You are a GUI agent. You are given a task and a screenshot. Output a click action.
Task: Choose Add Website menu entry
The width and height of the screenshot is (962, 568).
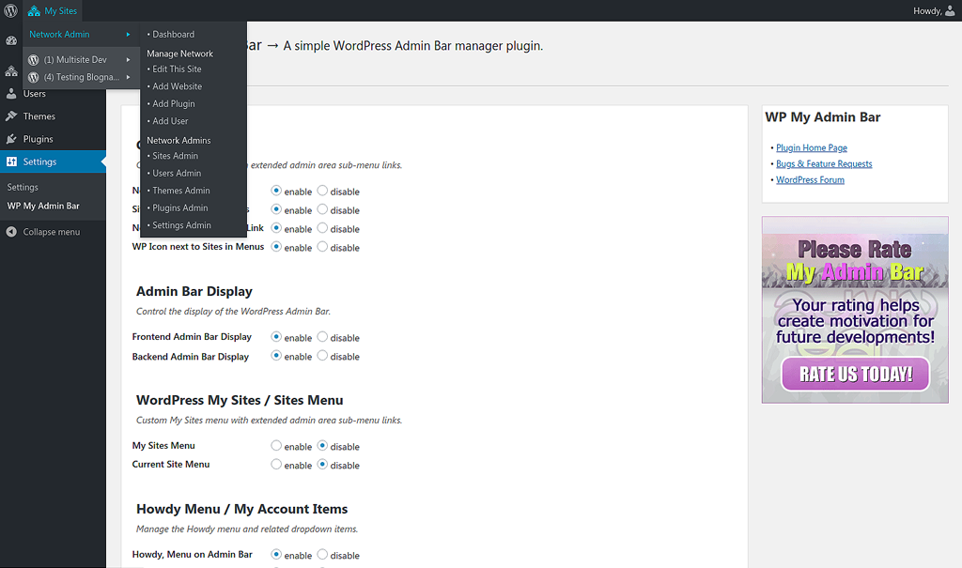coord(177,86)
